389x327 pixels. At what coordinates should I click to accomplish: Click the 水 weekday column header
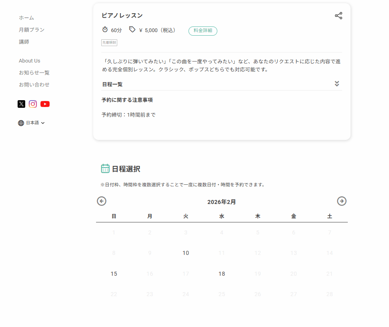222,216
